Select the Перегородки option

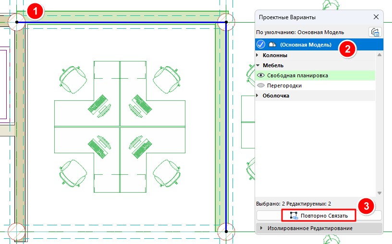point(315,85)
